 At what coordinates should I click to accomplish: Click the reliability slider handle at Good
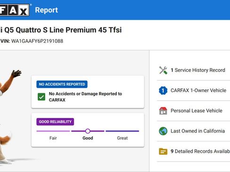tap(88, 131)
